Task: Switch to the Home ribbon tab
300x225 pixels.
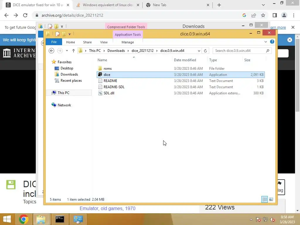Action: [x=70, y=42]
